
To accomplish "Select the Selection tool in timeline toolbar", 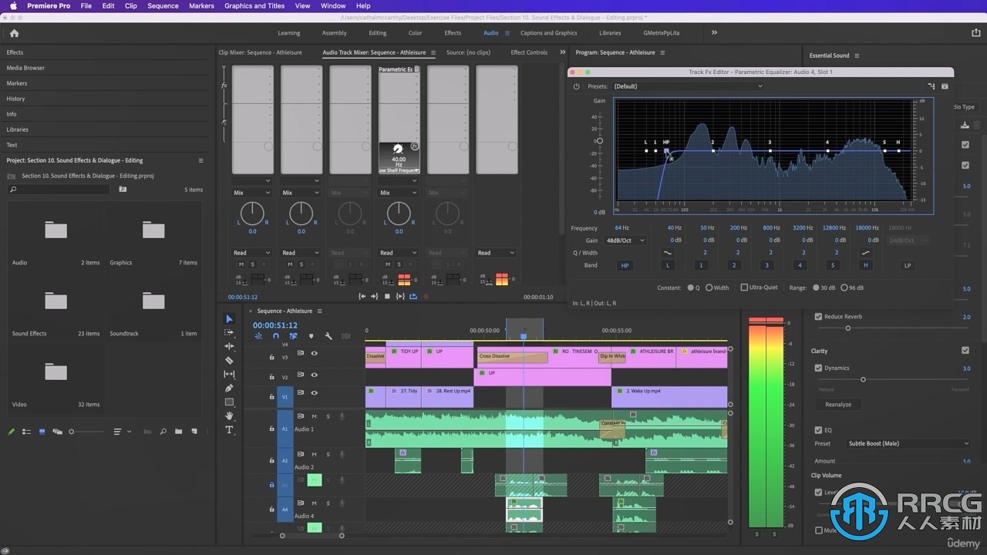I will tap(229, 319).
